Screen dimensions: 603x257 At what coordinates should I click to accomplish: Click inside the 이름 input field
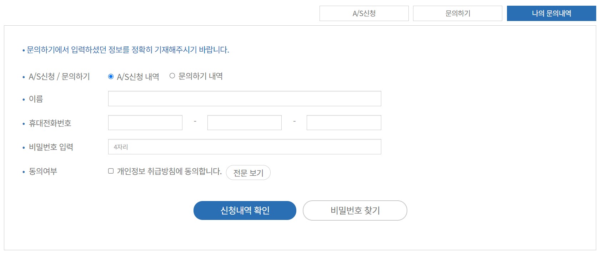(x=244, y=98)
